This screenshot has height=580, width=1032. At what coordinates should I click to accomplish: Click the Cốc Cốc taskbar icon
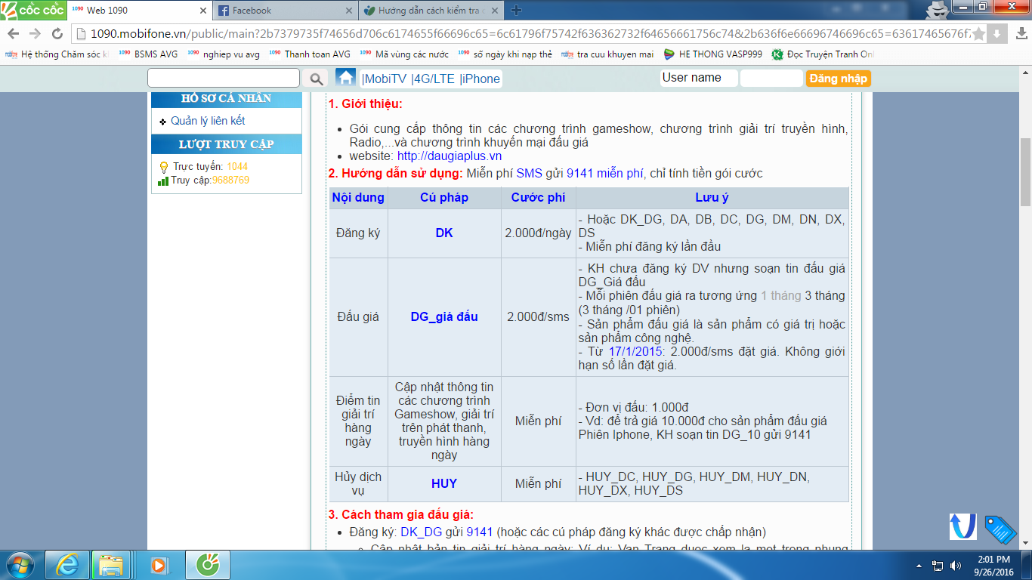click(207, 565)
